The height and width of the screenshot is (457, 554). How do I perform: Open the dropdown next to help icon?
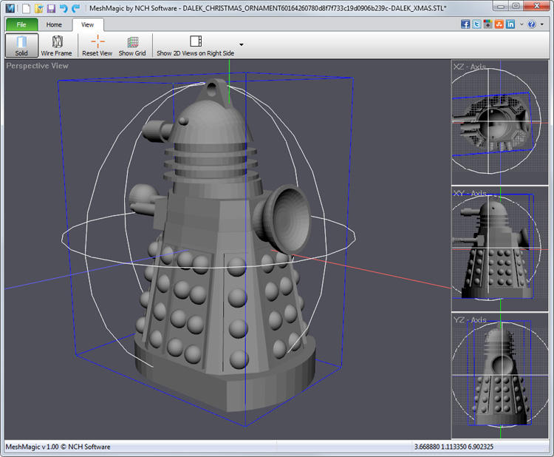pos(542,24)
